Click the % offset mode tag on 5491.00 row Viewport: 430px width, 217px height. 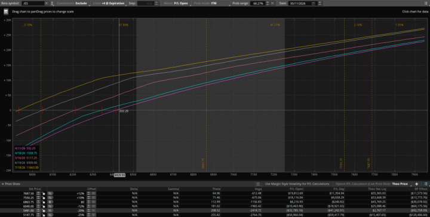[50, 210]
